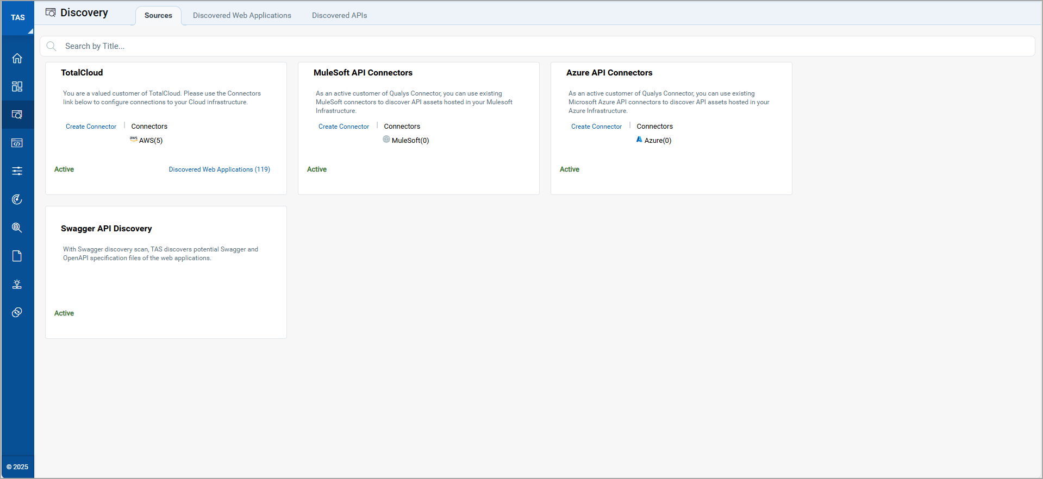
Task: Click the TotalCloud card title
Action: 82,73
